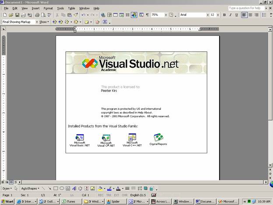This screenshot has height=205, width=273.
Task: Toggle Underline formatting
Action: point(237,15)
